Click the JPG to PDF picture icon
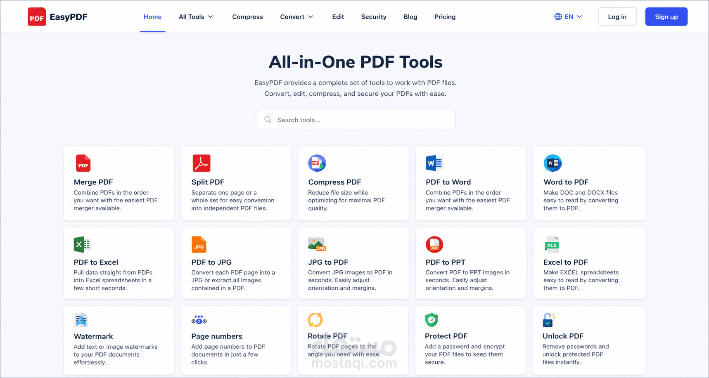 click(x=317, y=244)
